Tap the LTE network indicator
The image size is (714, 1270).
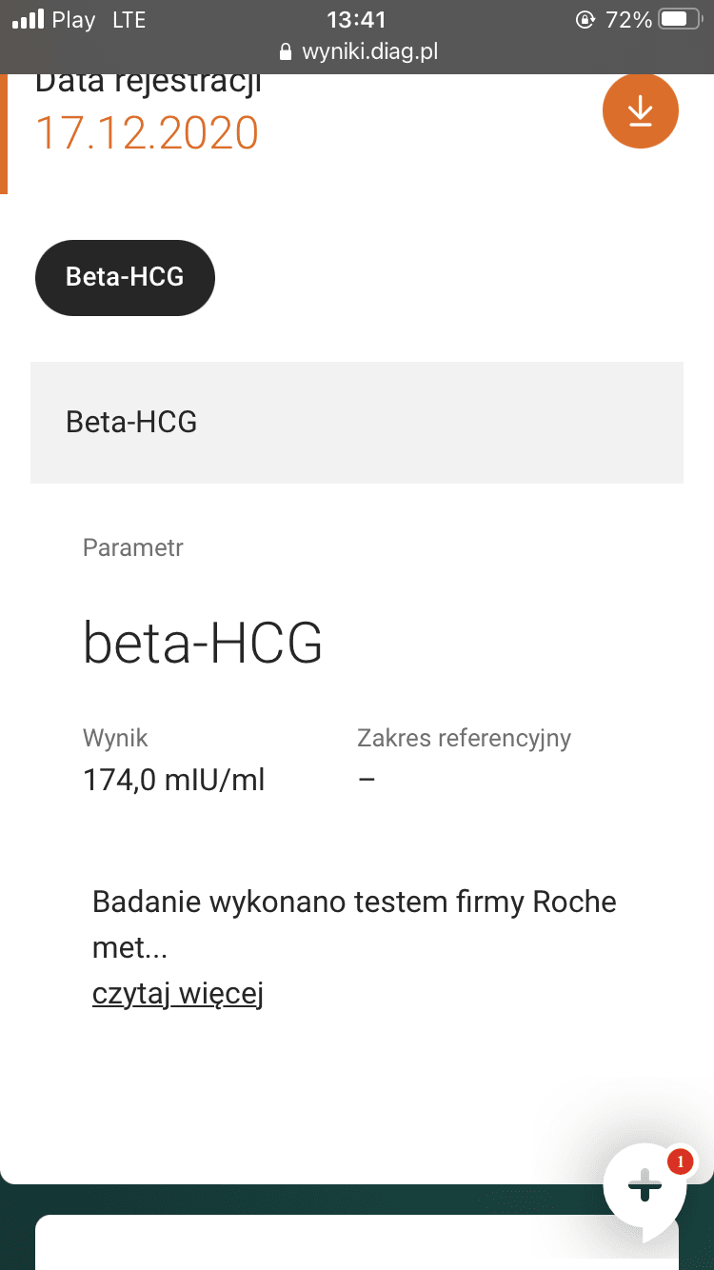point(129,20)
